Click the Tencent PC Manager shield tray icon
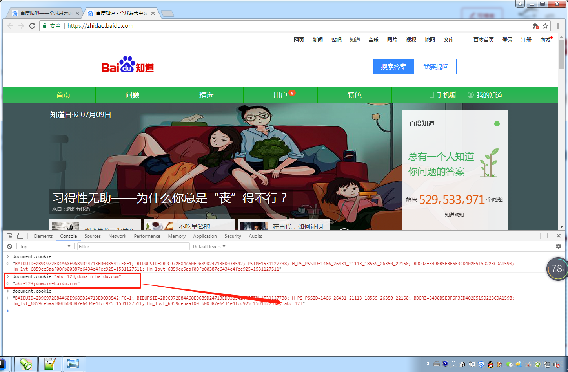 click(x=481, y=364)
